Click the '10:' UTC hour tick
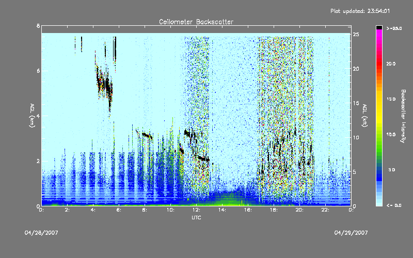 [x=170, y=210]
